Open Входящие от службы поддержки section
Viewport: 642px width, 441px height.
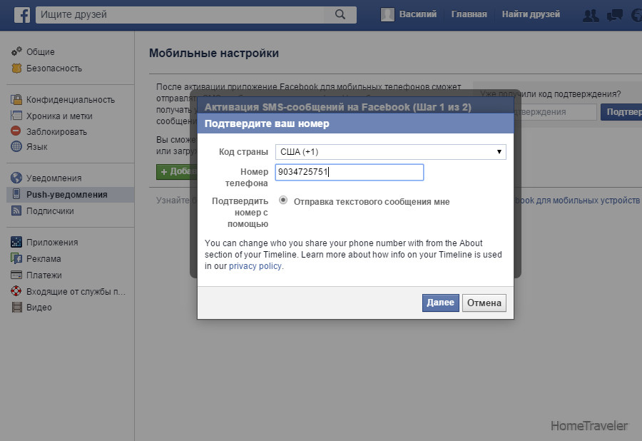point(76,292)
